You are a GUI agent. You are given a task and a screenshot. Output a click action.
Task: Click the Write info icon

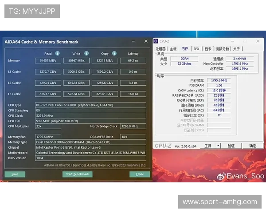pos(86,53)
